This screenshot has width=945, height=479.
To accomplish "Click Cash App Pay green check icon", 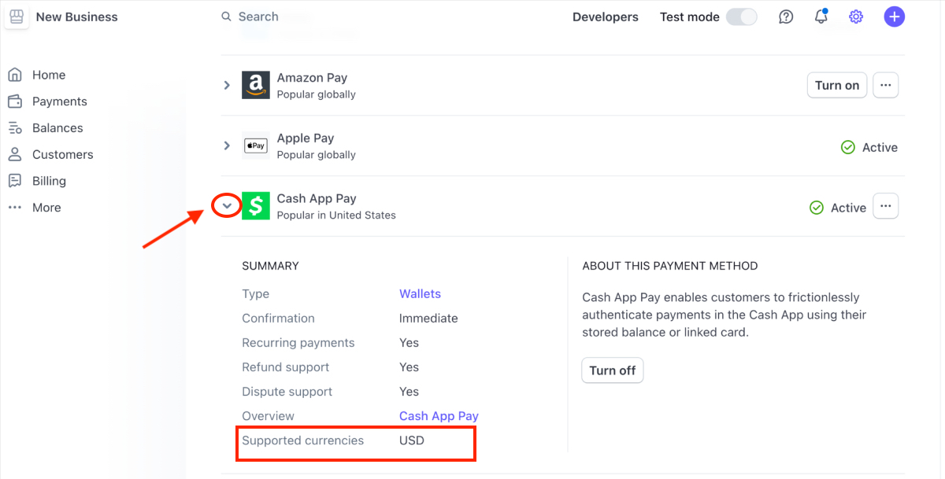I will coord(817,208).
